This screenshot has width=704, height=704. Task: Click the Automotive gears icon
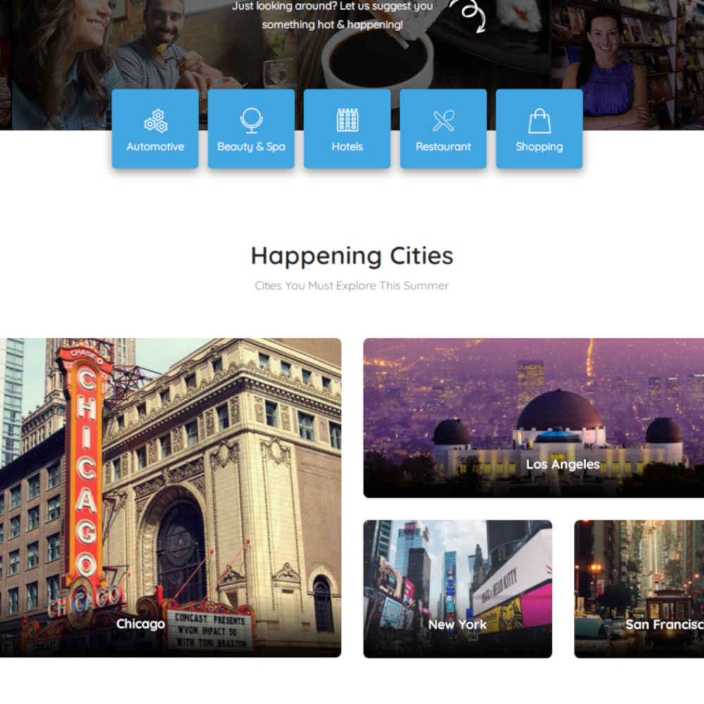(x=155, y=121)
